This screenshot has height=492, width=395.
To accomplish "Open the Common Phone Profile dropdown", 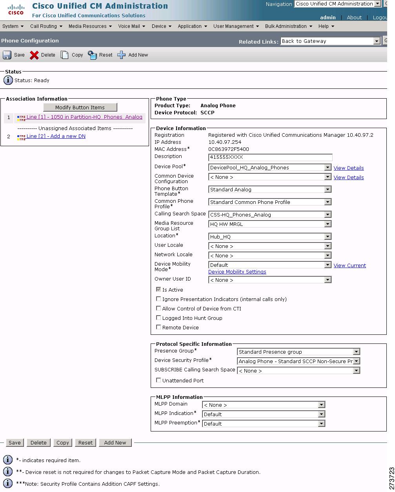I will [270, 202].
